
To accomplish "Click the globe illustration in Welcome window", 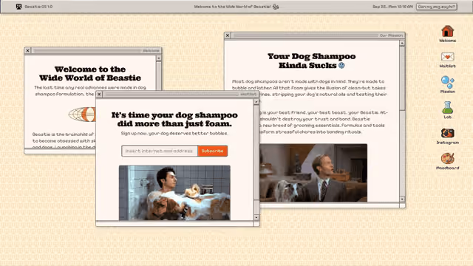I will click(x=82, y=115).
